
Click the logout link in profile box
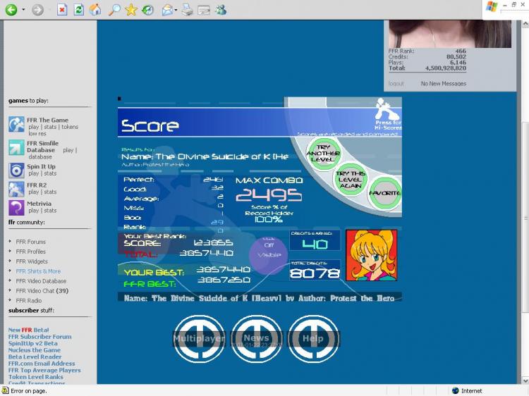pos(396,83)
